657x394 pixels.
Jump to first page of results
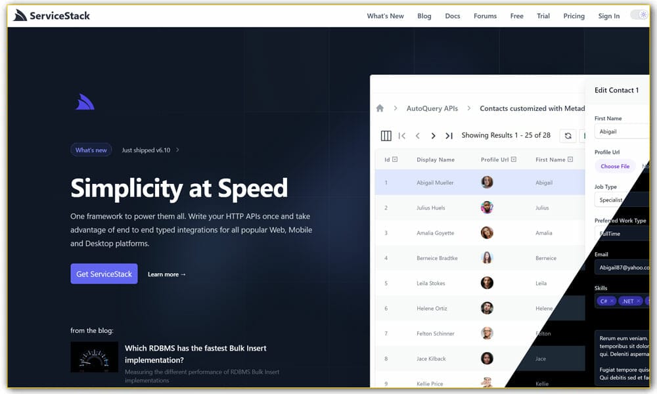tap(402, 136)
